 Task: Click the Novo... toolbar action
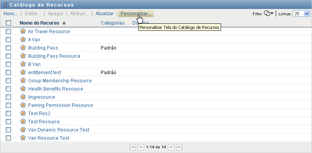coord(11,14)
